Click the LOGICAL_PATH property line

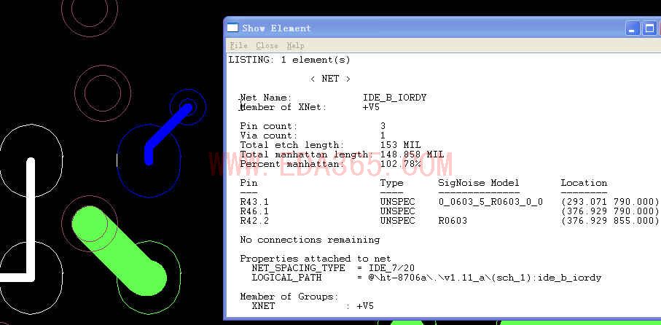coord(426,278)
